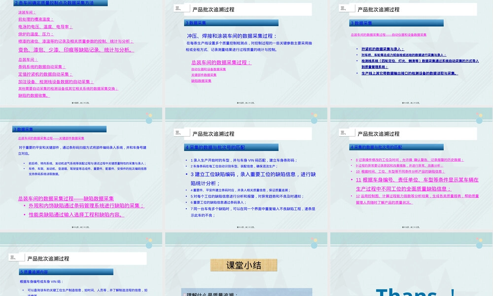Click the 2 各车间确定质量控制点 header bar

tap(60, 3)
